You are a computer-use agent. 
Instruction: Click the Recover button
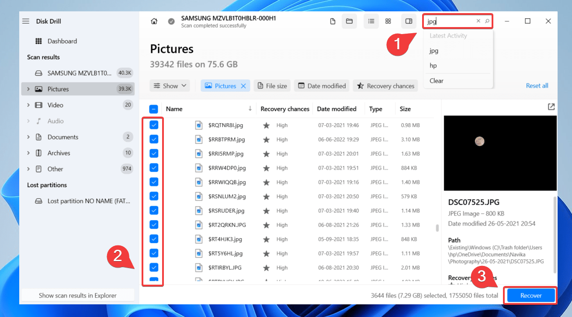tap(531, 296)
